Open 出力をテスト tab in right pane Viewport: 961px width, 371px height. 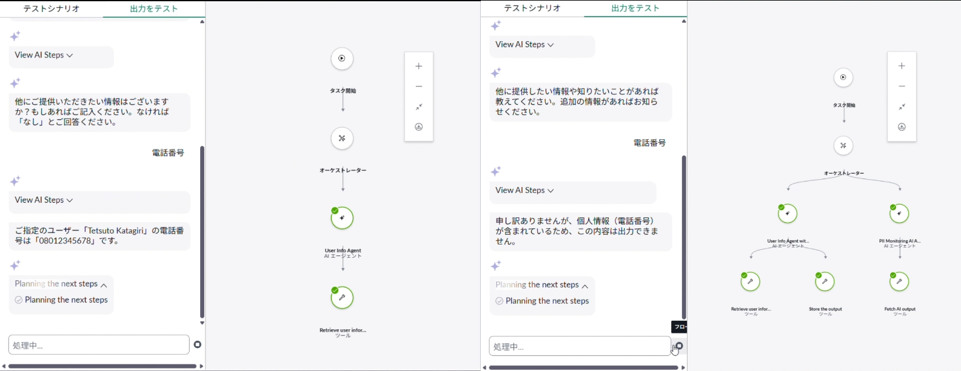tap(635, 8)
